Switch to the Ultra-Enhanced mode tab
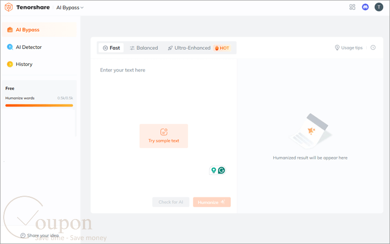 coord(189,48)
